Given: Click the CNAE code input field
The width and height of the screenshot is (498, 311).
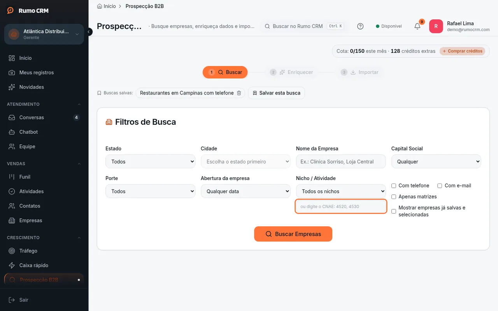Looking at the screenshot, I should [x=341, y=206].
